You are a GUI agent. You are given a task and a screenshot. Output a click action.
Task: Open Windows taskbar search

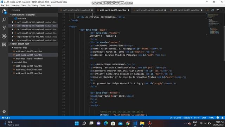tap(84, 123)
